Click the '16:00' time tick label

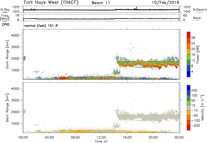(127, 138)
